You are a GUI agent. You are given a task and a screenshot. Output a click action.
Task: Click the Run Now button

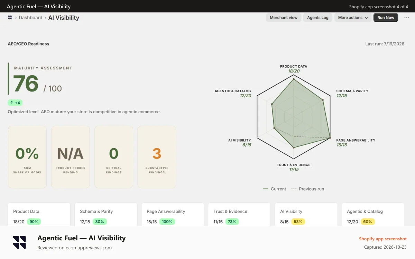click(x=386, y=18)
